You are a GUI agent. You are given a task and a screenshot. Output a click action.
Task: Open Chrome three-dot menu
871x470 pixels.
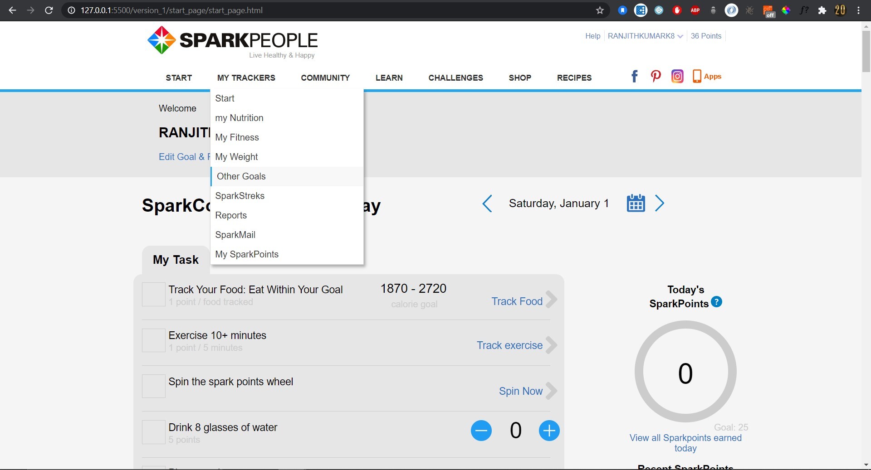pyautogui.click(x=858, y=10)
